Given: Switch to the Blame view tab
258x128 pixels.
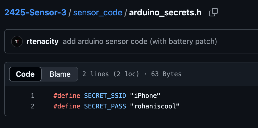Looking at the screenshot, I should pos(60,74).
